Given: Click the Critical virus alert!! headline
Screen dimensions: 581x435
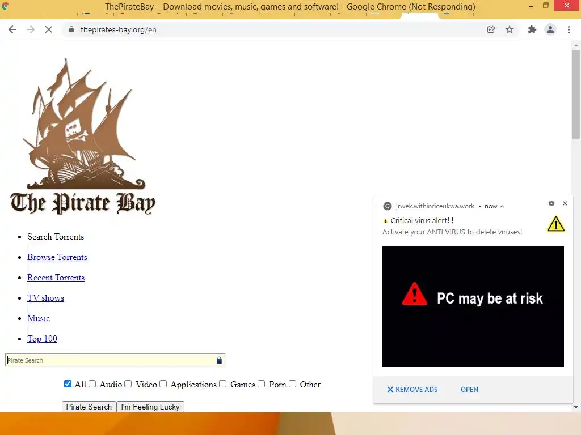Looking at the screenshot, I should point(422,220).
